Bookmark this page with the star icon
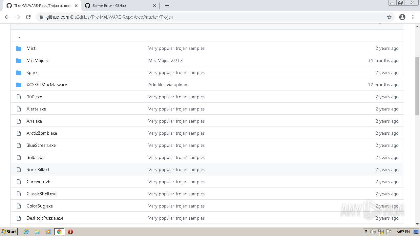 click(x=389, y=17)
